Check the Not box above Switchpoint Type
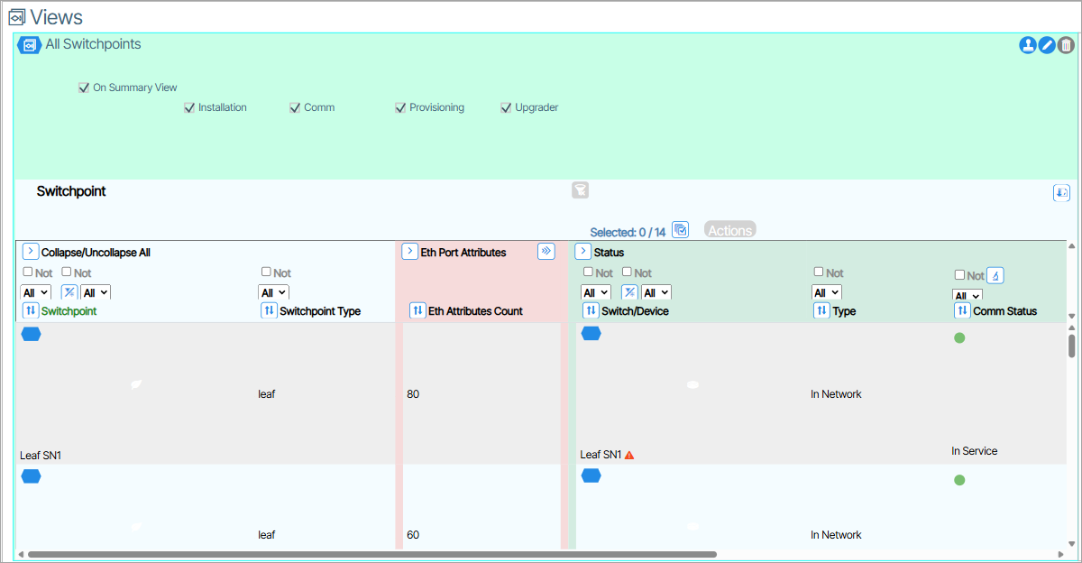 266,272
